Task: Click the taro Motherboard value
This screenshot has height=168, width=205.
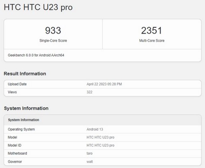Action: [89, 153]
